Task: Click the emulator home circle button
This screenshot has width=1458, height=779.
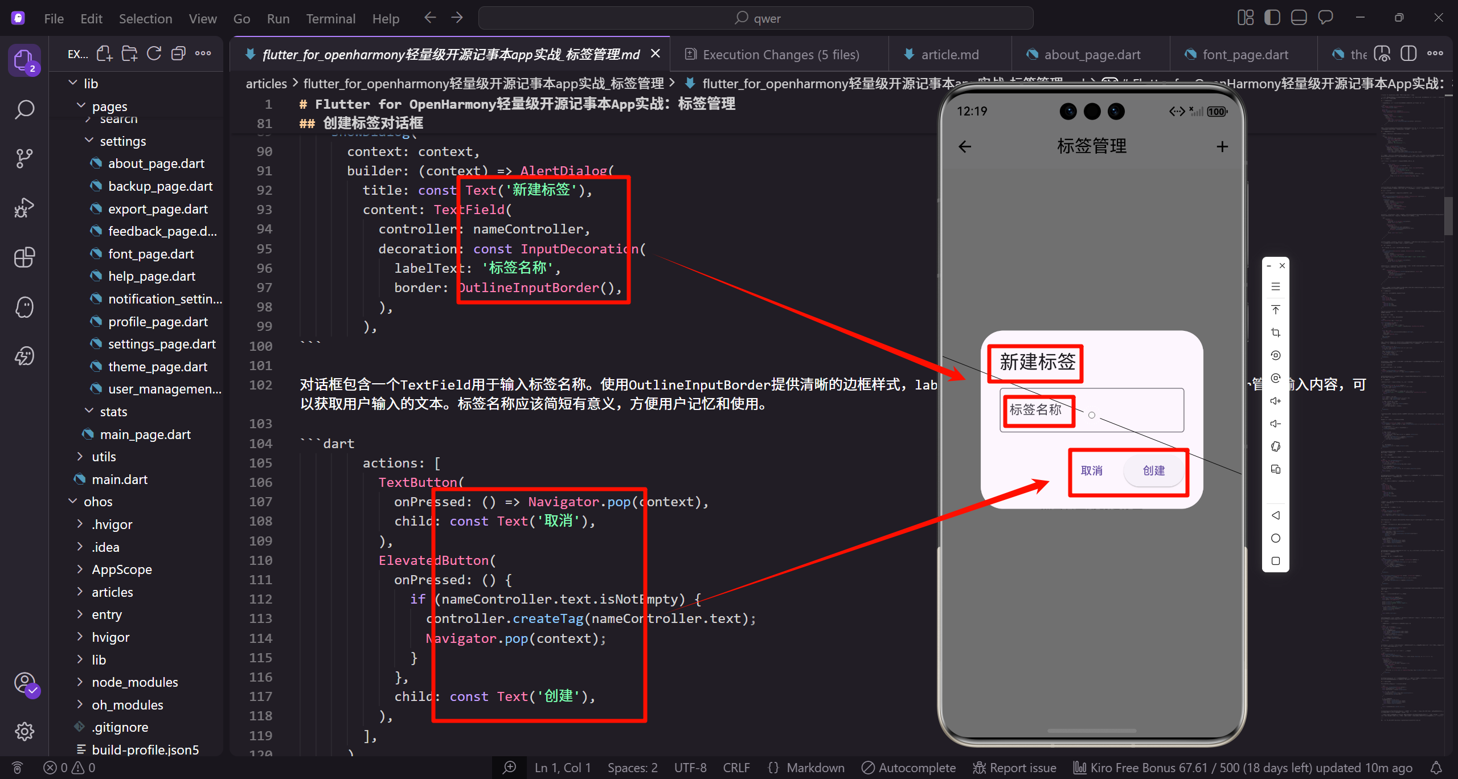Action: [1276, 538]
